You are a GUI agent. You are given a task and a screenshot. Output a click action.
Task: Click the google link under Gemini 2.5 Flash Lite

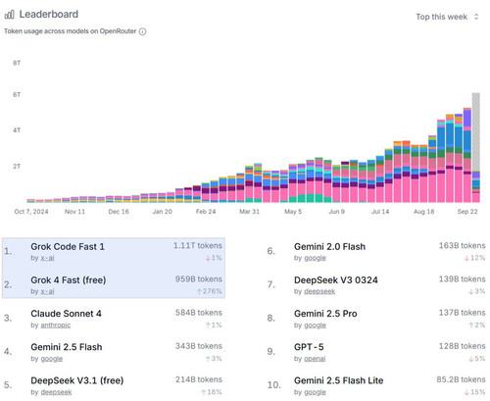tap(315, 392)
